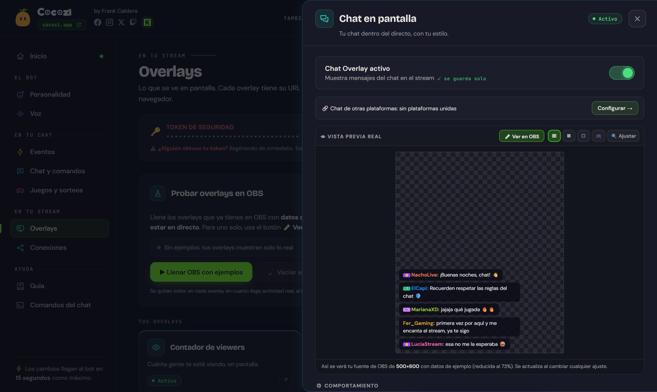Click the flask icon beside Probar overlays

(158, 193)
